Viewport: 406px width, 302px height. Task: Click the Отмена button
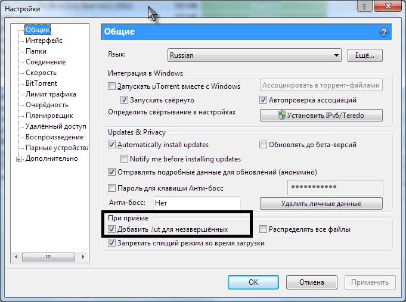tap(311, 282)
